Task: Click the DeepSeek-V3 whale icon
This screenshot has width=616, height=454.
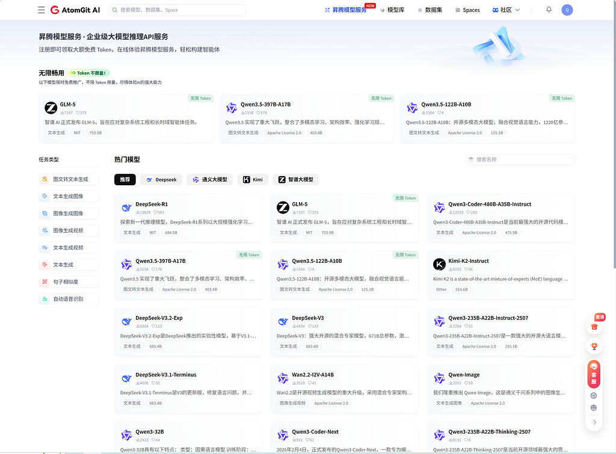Action: [283, 321]
